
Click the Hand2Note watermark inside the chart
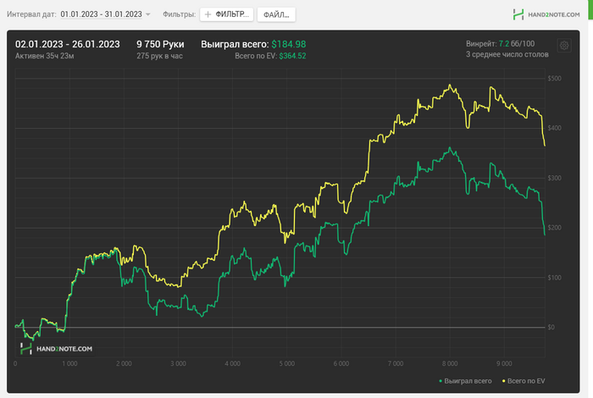[57, 348]
